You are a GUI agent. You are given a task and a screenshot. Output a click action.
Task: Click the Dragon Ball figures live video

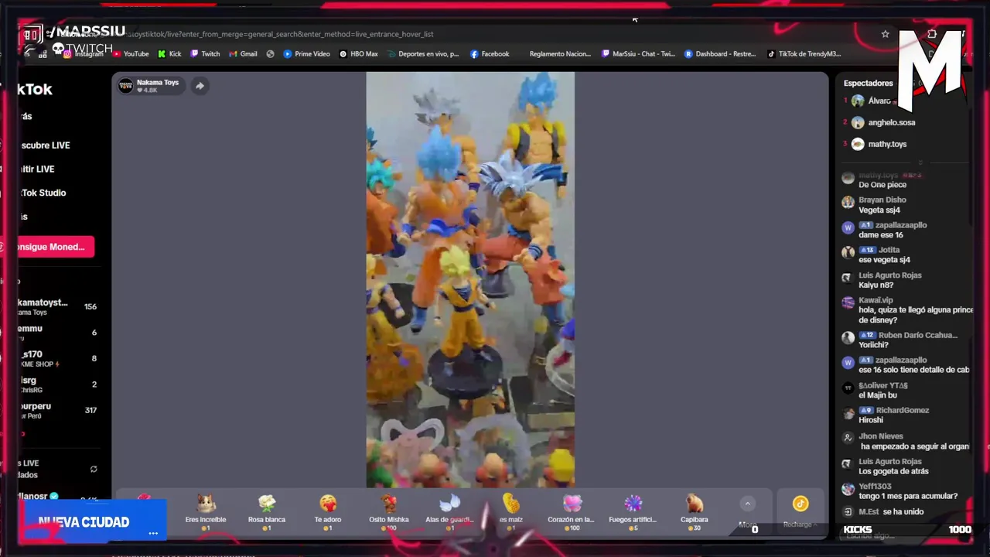tap(470, 280)
